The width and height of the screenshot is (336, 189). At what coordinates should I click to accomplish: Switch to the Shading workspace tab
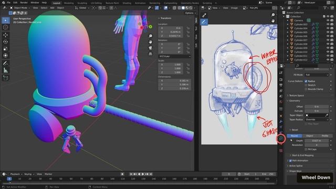click(x=127, y=3)
